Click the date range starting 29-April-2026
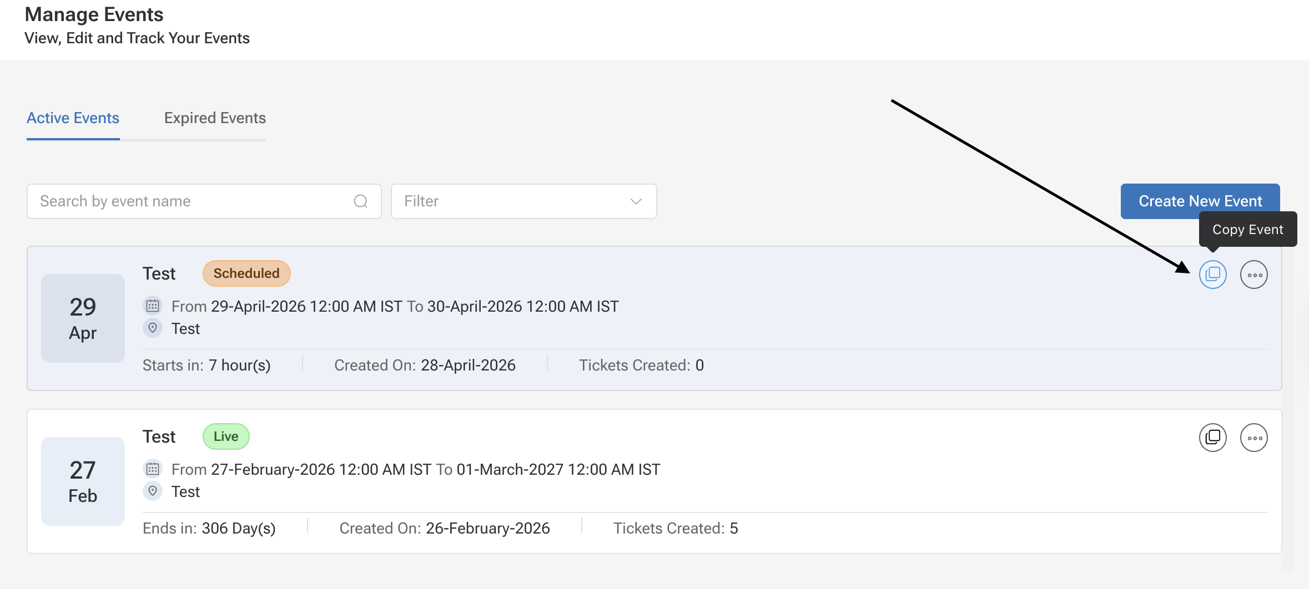This screenshot has height=589, width=1309. 395,306
